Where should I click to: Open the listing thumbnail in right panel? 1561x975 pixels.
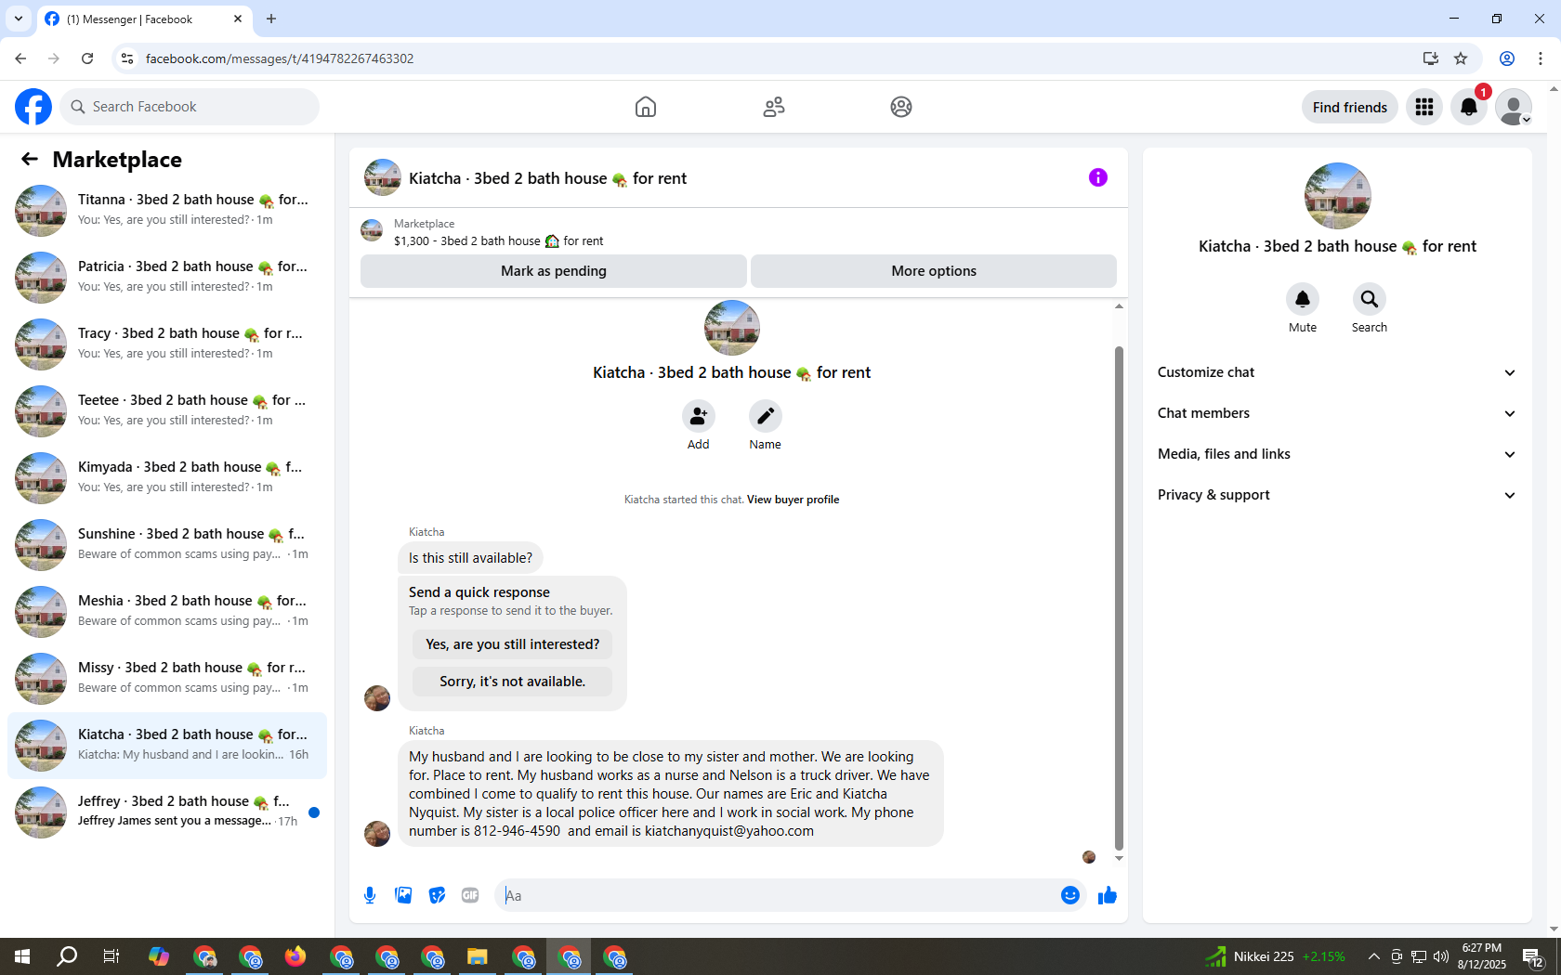(1337, 196)
